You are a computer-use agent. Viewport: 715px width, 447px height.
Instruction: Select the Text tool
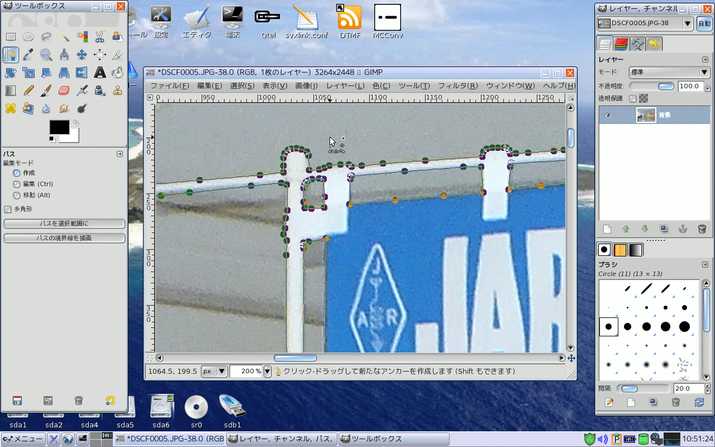100,73
